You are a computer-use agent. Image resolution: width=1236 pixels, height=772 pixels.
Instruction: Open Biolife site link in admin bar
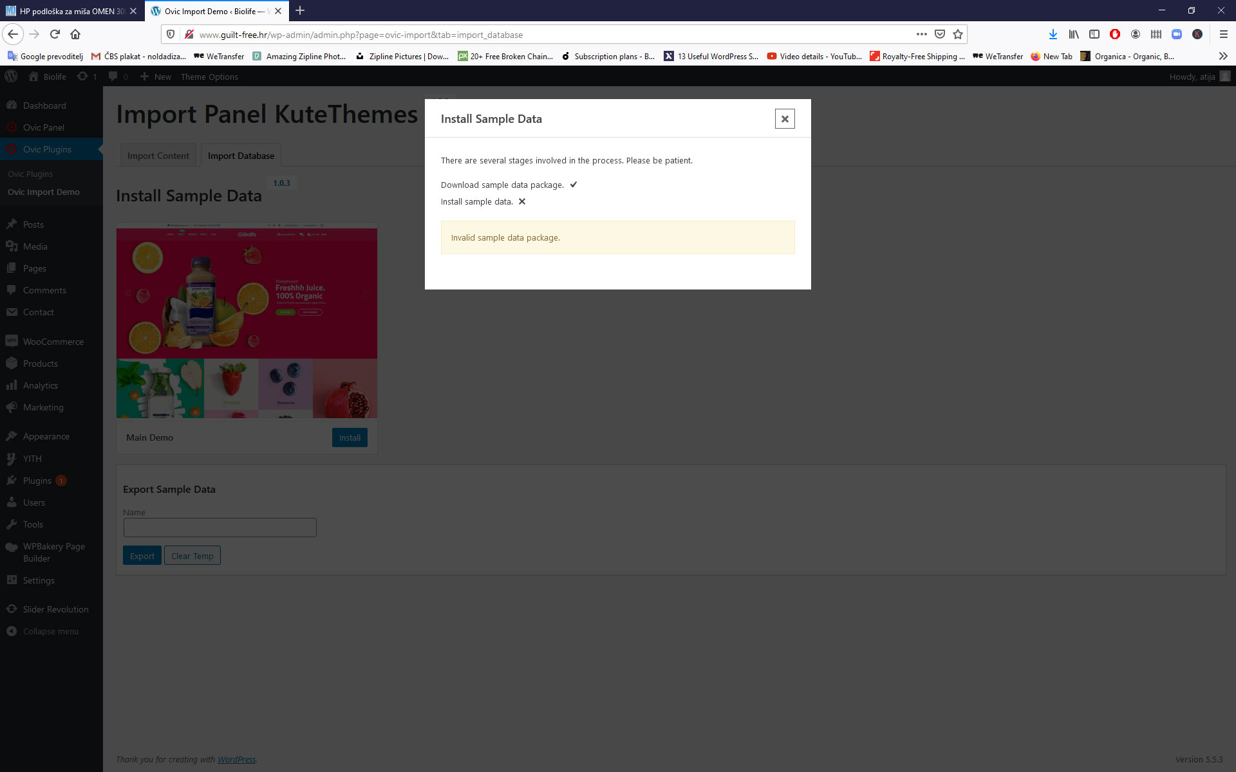coord(48,77)
